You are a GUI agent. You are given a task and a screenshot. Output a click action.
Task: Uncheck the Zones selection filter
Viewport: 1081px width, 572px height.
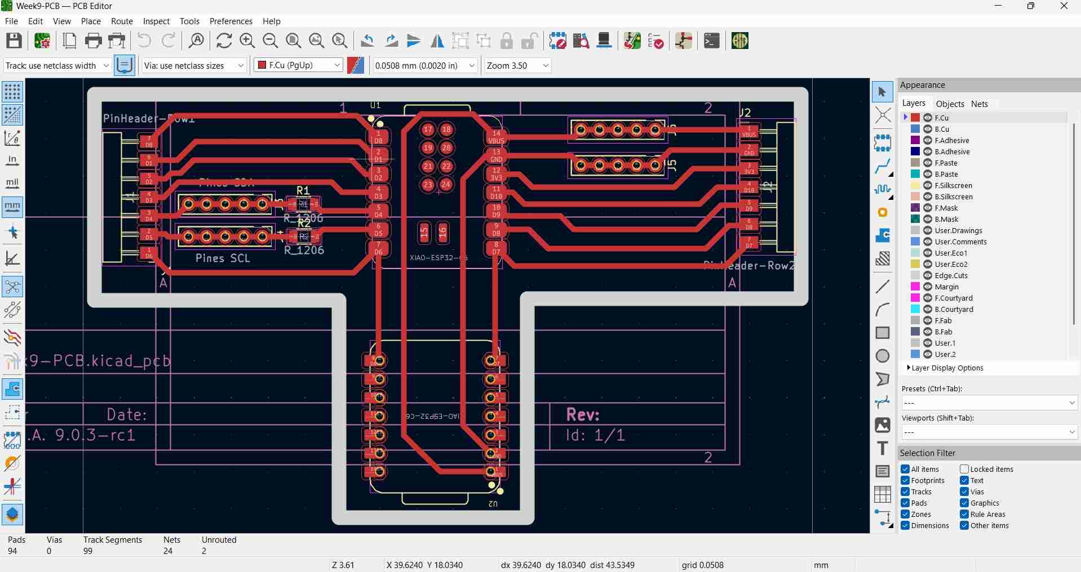[x=905, y=514]
